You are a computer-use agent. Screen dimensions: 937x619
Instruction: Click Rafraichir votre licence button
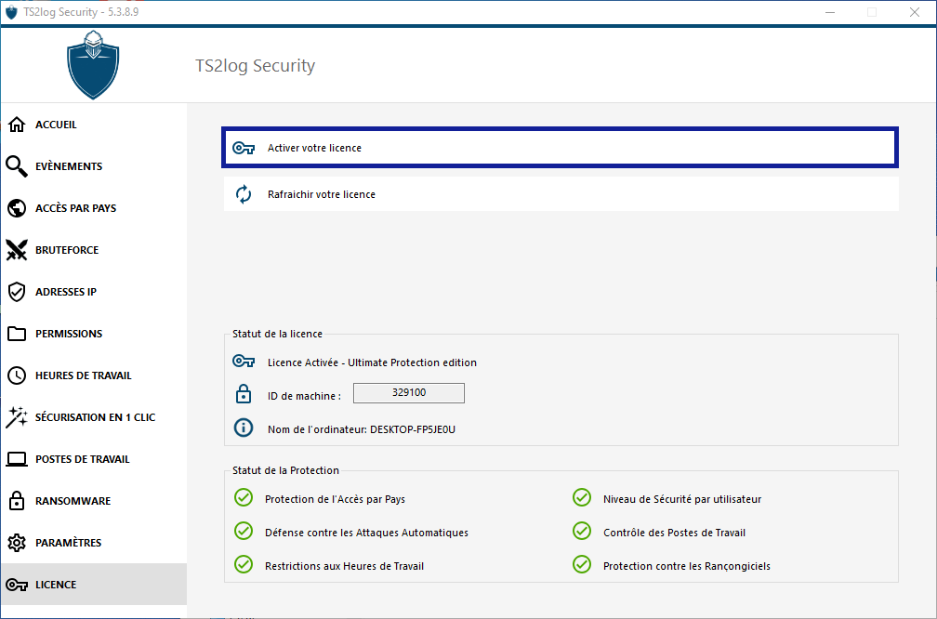561,194
